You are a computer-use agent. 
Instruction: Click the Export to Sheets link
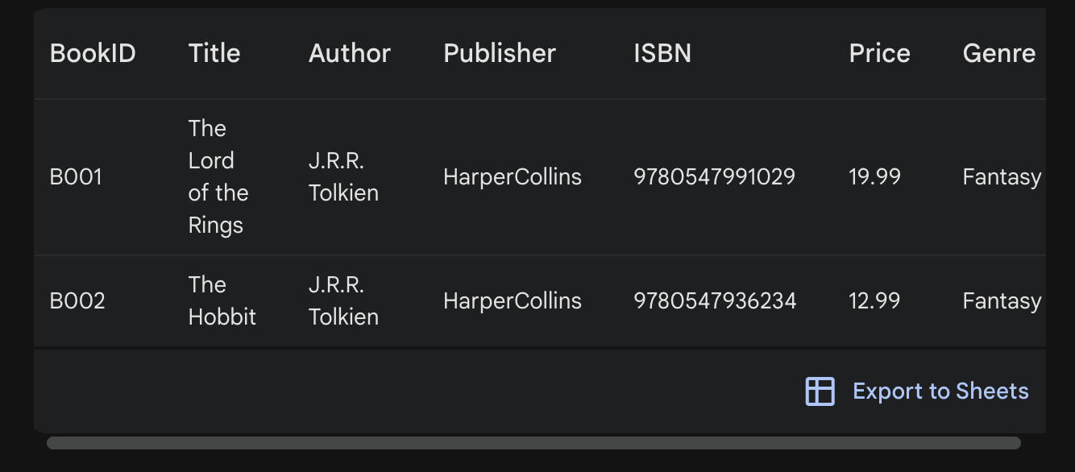(x=940, y=391)
